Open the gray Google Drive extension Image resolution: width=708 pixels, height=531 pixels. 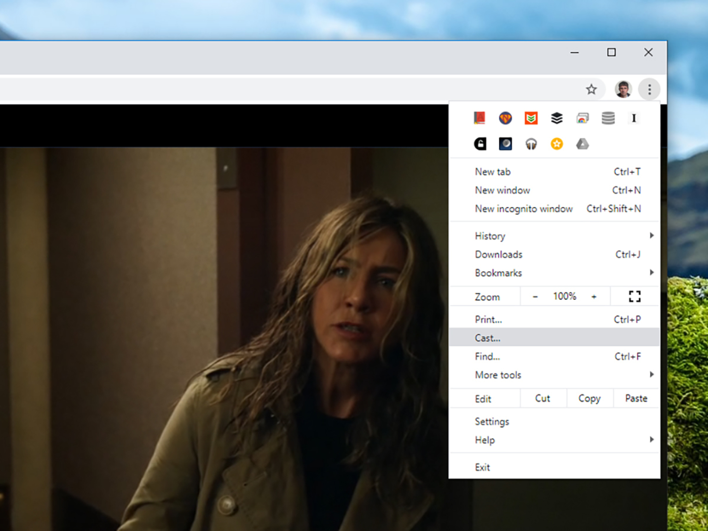click(582, 144)
